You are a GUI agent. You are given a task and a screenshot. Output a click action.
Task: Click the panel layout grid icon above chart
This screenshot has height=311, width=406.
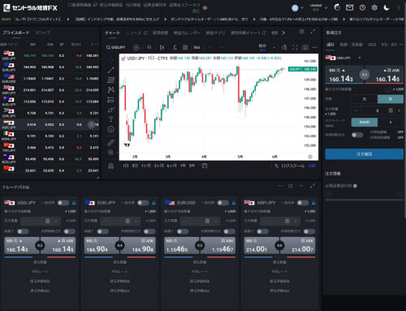302,32
